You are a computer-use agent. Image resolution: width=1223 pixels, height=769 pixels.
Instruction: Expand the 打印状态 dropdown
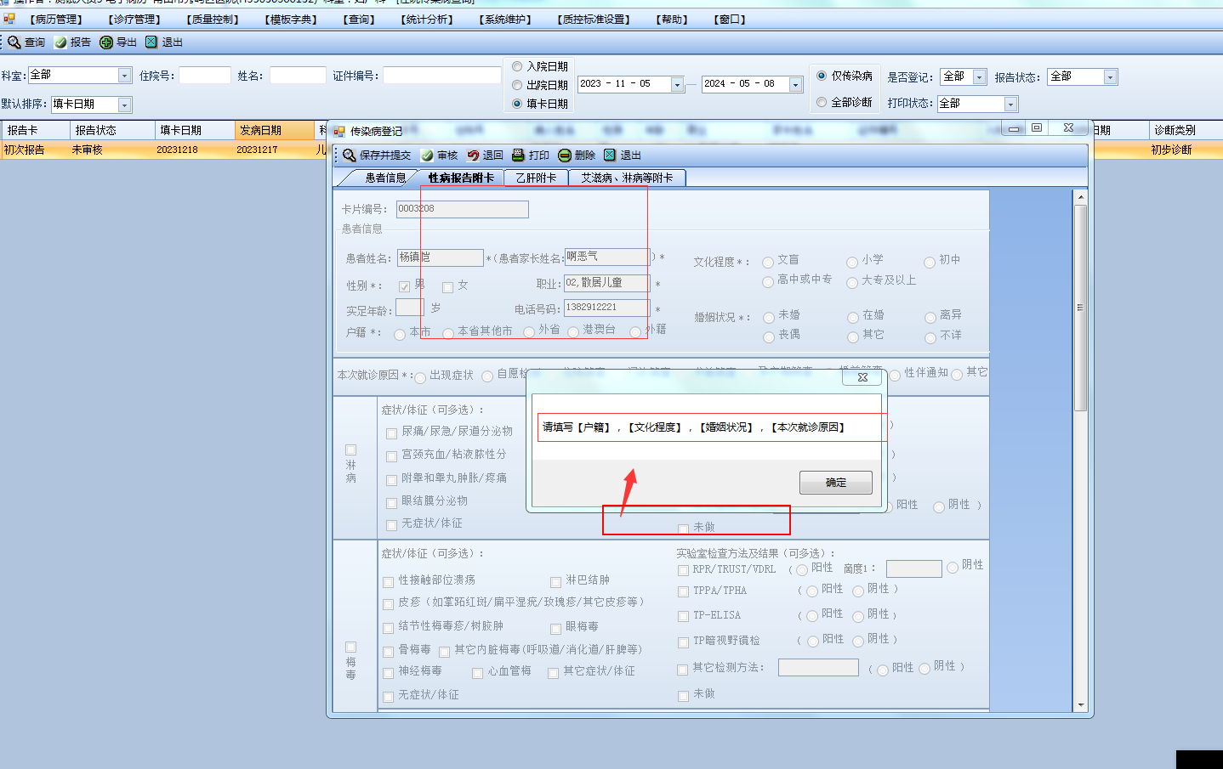[1010, 104]
